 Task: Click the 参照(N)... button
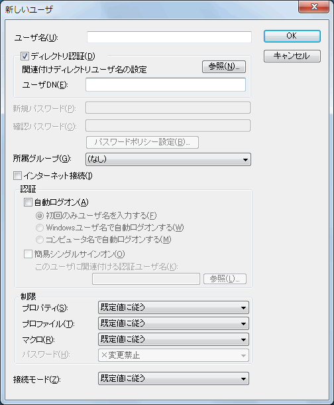point(224,66)
